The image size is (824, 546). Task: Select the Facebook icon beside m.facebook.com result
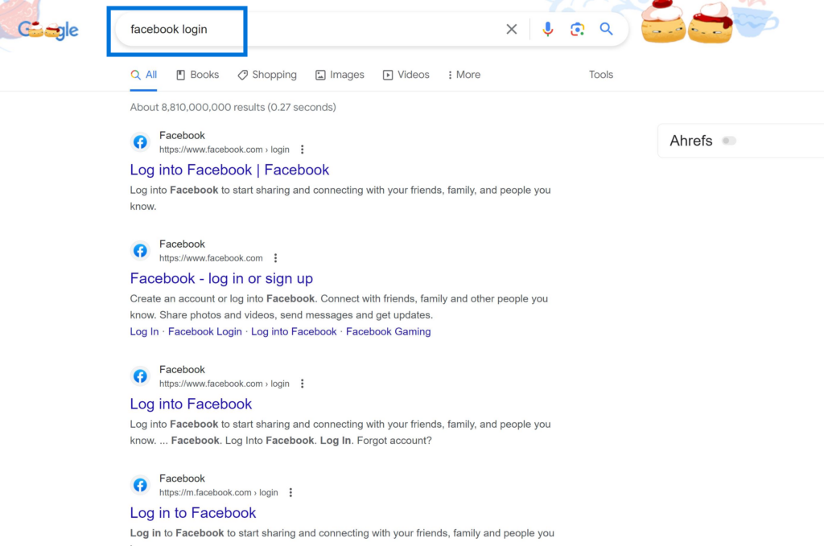140,485
